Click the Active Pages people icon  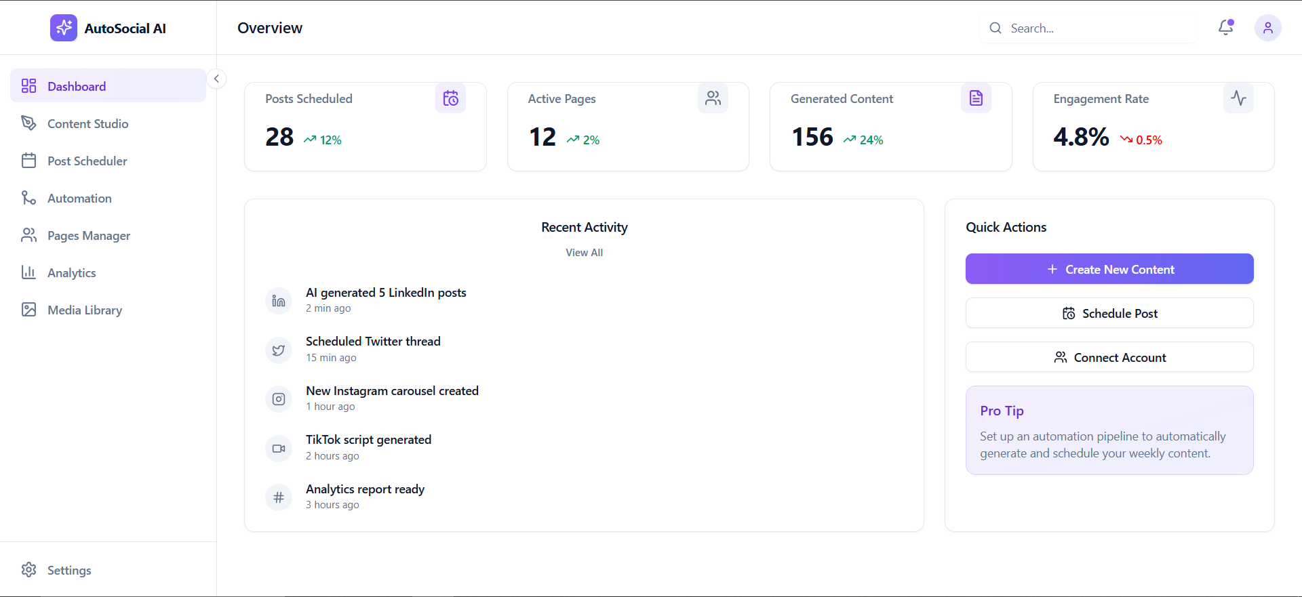[713, 98]
